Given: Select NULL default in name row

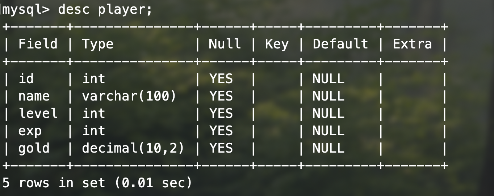Looking at the screenshot, I should click(x=328, y=96).
